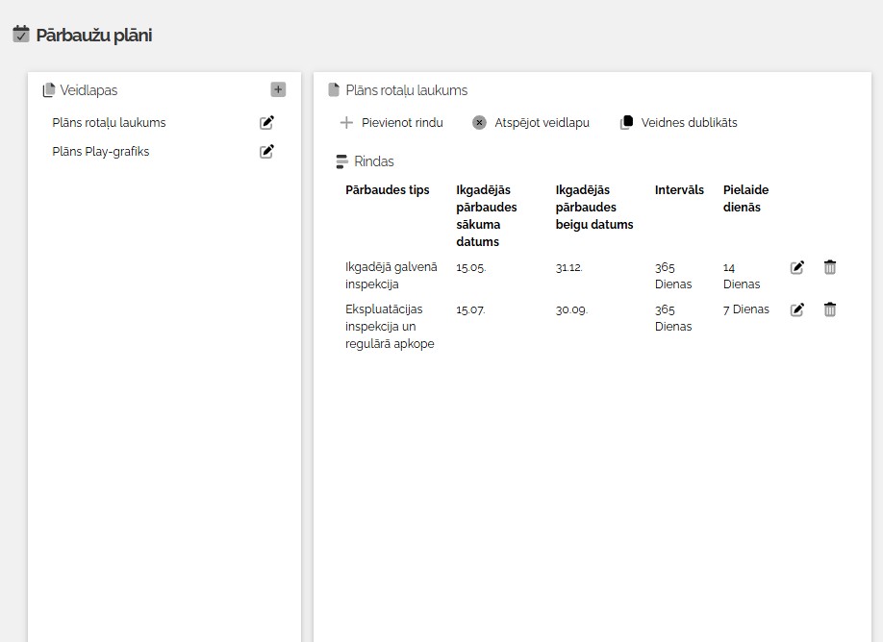The width and height of the screenshot is (883, 642).
Task: Click the Rindas section icon
Action: pos(341,161)
